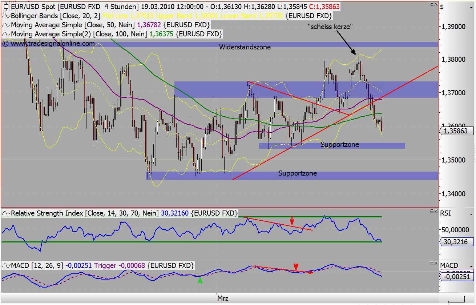
Task: Select Relative Strength Index [Close, 14, 30, 70] legend
Action: tap(85, 213)
